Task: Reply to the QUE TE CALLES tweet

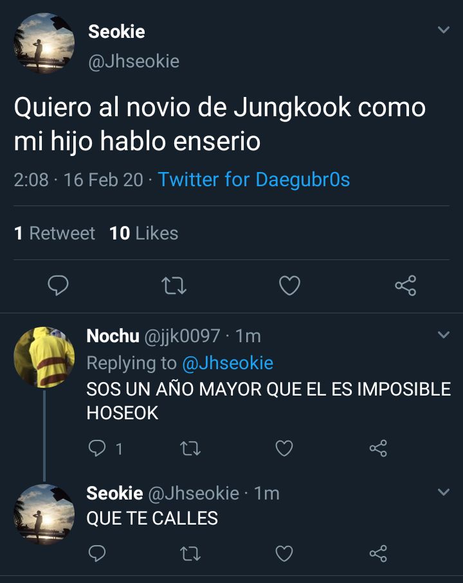Action: point(97,553)
